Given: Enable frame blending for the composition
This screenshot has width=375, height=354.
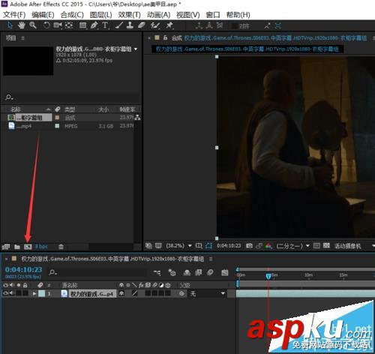Looking at the screenshot, I should tap(199, 272).
